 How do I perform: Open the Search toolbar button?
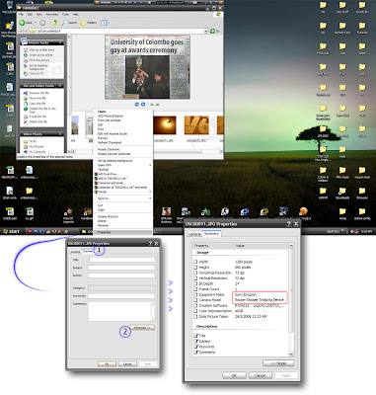tap(69, 23)
